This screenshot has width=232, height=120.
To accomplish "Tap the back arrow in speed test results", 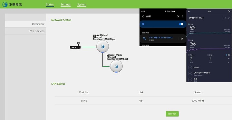I will 189,11.
